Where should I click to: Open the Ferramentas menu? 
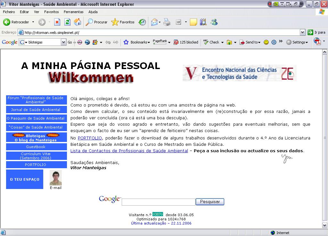pyautogui.click(x=73, y=12)
